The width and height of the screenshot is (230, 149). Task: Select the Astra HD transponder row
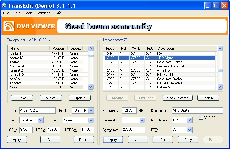click(x=160, y=70)
